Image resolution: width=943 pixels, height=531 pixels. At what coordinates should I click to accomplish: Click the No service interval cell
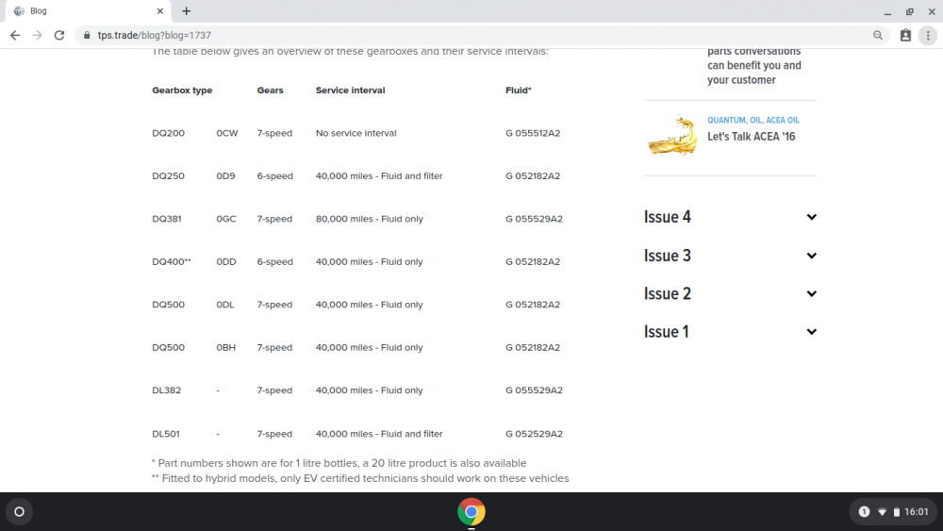tap(356, 133)
